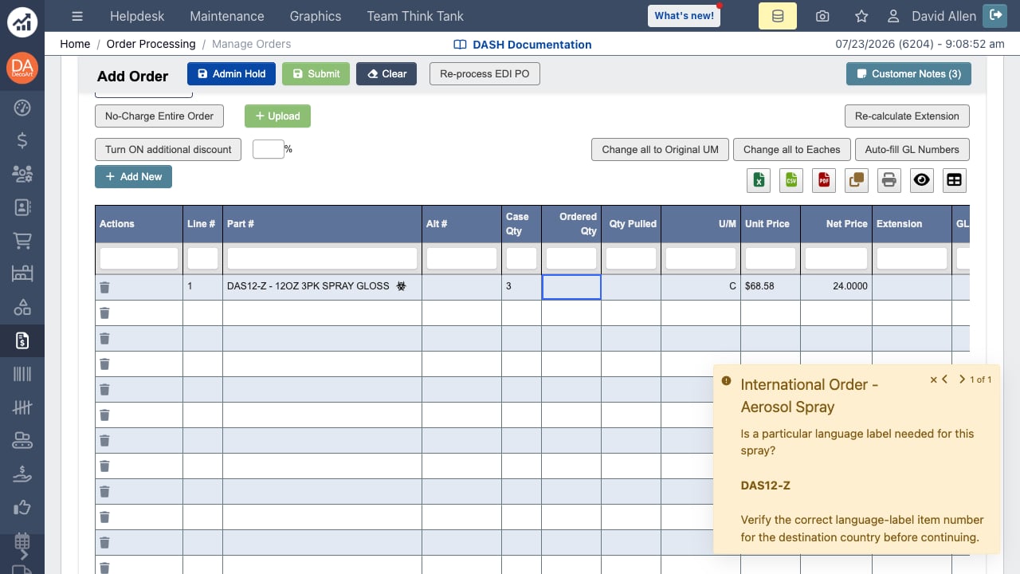Open the table layout icon
Image resolution: width=1020 pixels, height=574 pixels.
pyautogui.click(x=954, y=180)
